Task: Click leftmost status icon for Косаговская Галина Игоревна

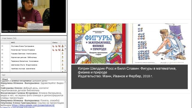Action: point(53,50)
